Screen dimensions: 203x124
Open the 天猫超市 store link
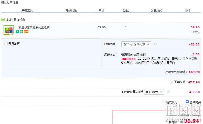tap(19, 20)
